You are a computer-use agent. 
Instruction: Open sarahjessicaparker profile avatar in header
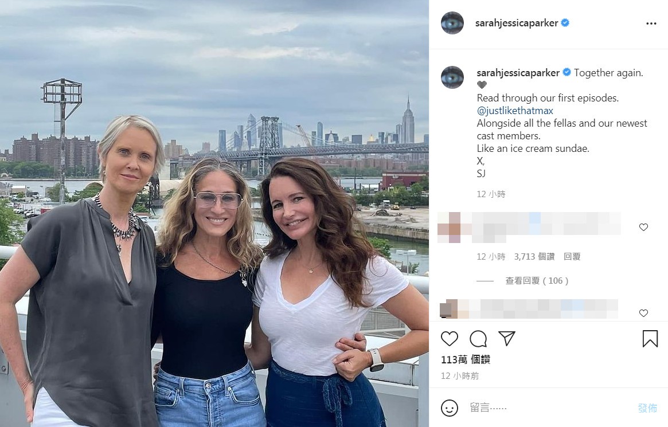[452, 23]
